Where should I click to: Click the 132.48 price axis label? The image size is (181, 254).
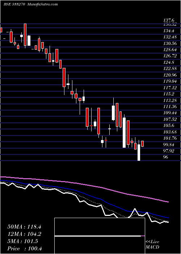[x=170, y=37]
